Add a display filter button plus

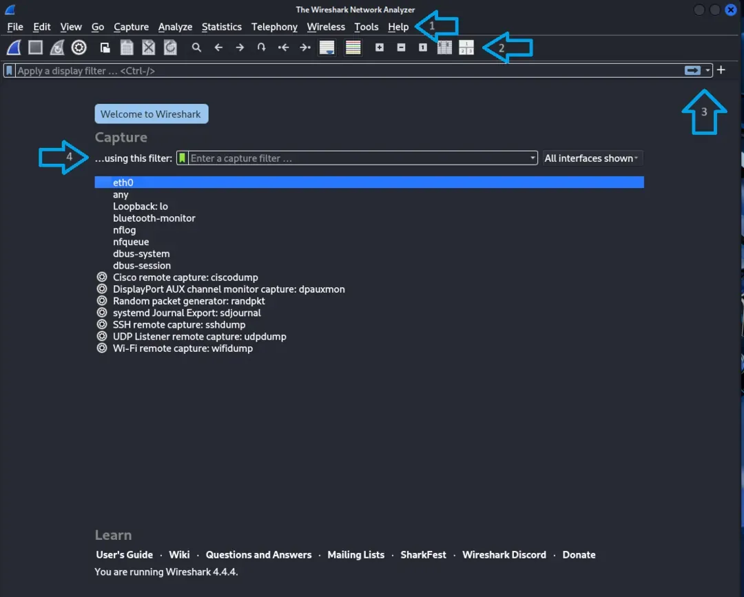point(721,70)
